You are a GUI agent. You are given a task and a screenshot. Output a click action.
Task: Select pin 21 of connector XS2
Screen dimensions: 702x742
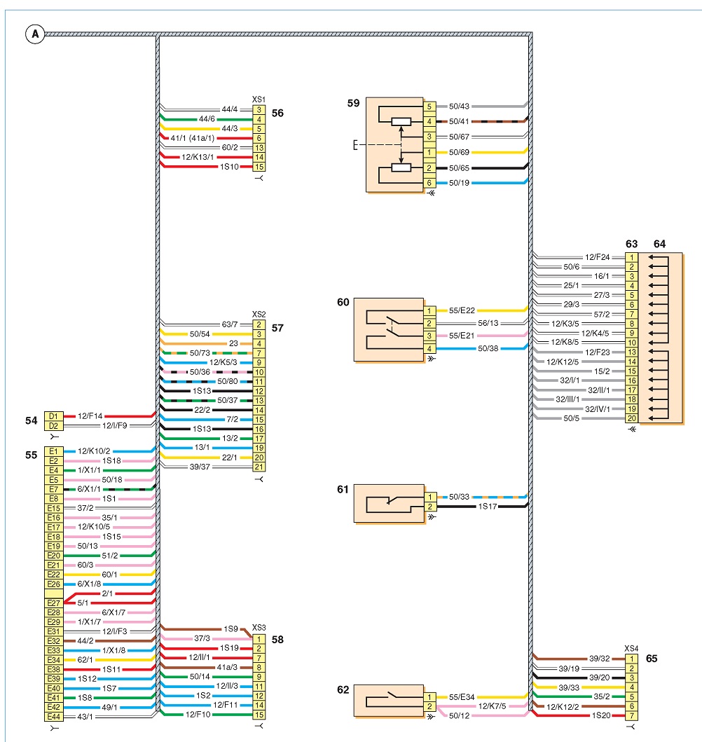click(259, 467)
